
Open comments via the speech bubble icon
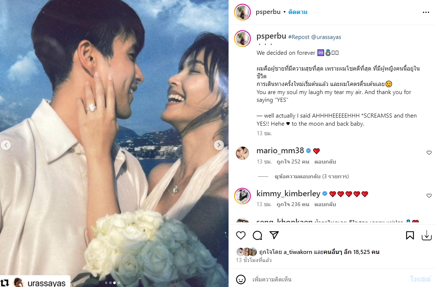click(258, 236)
